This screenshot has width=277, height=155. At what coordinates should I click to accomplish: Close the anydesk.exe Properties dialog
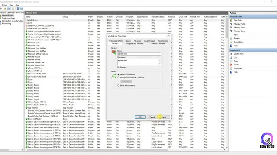click(x=168, y=36)
